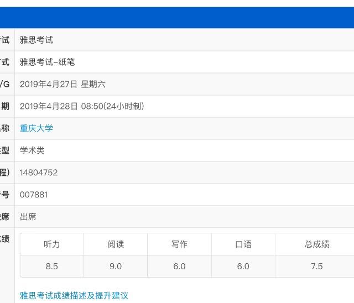The height and width of the screenshot is (303, 354).
Task: Click the 写作 column header
Action: pos(179,244)
